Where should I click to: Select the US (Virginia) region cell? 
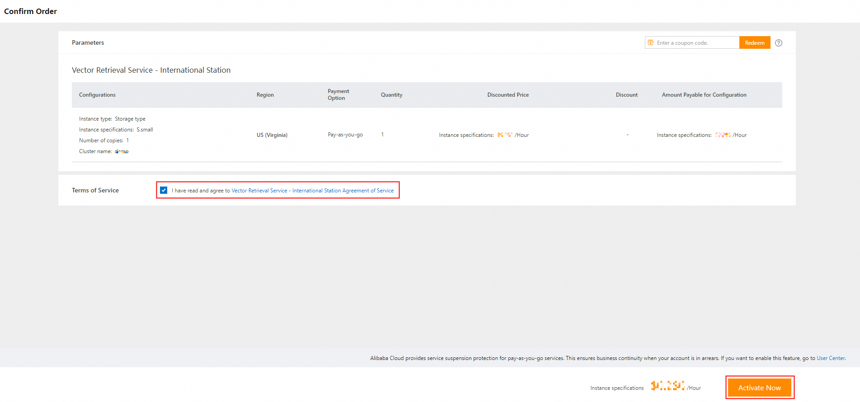tap(272, 135)
